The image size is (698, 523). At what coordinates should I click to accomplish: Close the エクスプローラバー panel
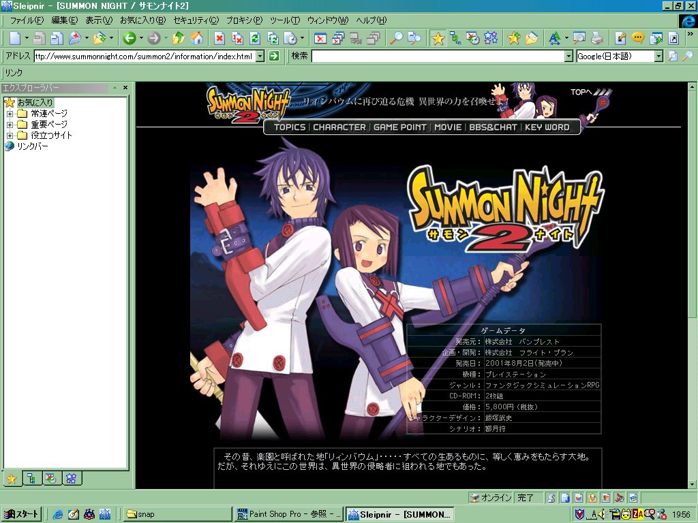pyautogui.click(x=125, y=88)
